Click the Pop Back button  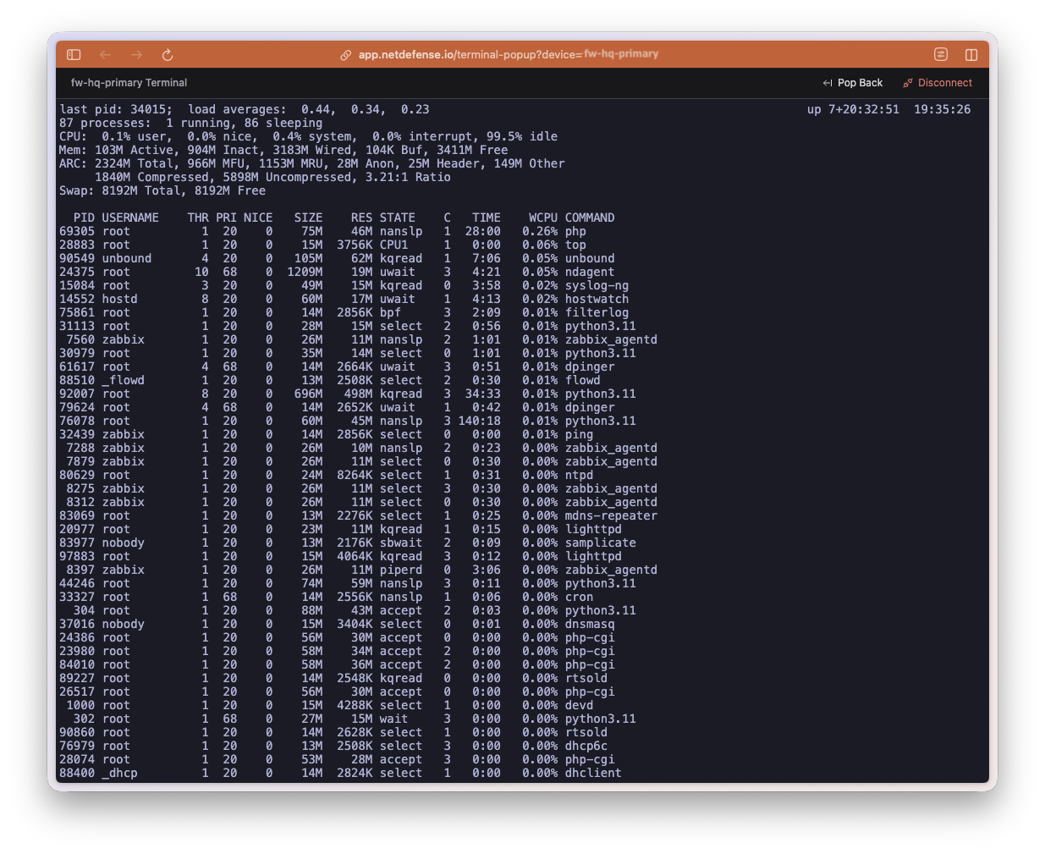pos(852,83)
